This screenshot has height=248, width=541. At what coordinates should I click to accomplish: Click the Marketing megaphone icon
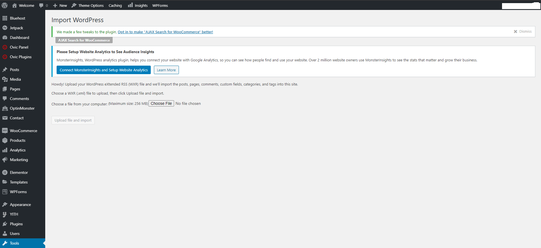pos(5,160)
